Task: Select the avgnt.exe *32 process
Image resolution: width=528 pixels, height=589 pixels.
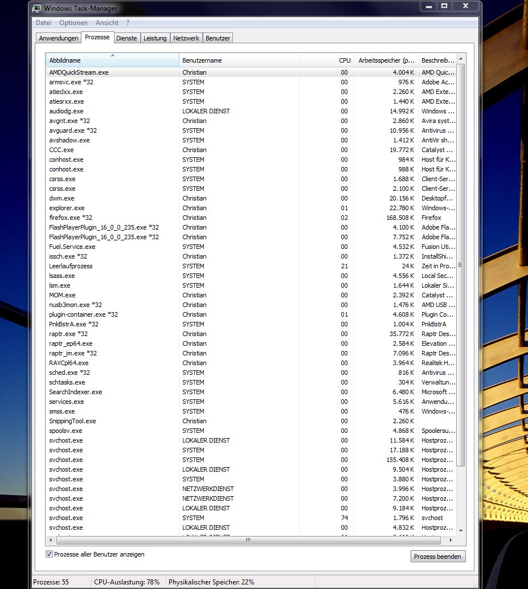Action: tap(251, 121)
